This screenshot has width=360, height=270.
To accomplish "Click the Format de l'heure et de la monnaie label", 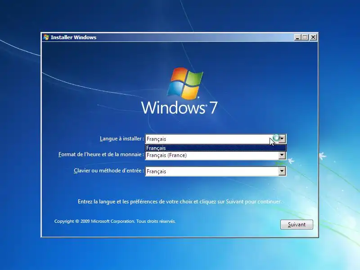I will (x=101, y=154).
